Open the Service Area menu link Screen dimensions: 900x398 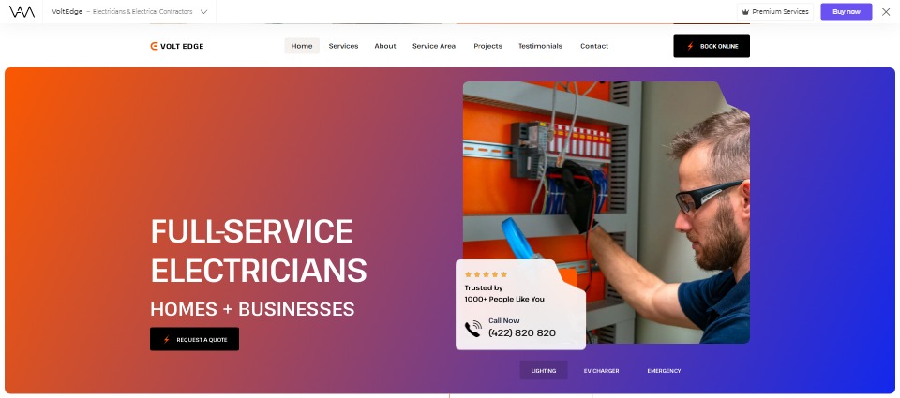tap(434, 46)
